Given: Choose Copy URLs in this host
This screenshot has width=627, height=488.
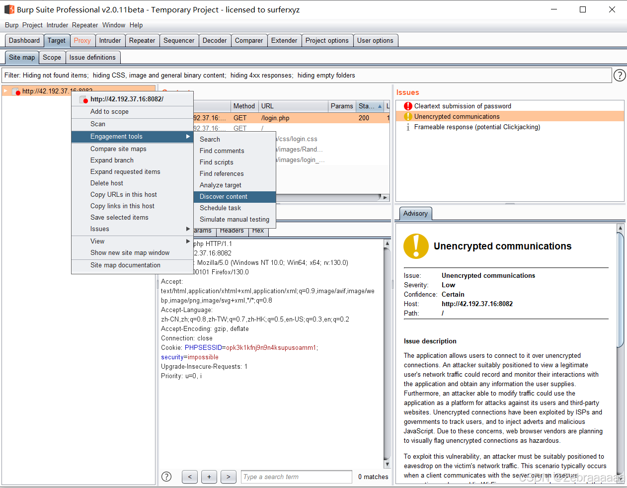Looking at the screenshot, I should click(x=132, y=195).
